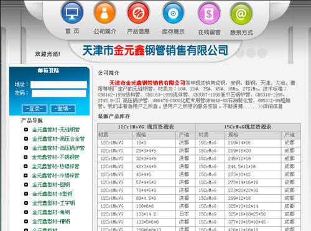
Task: Click the bullet icon beside 金元鑫型材-工字钢
Action: (26, 203)
